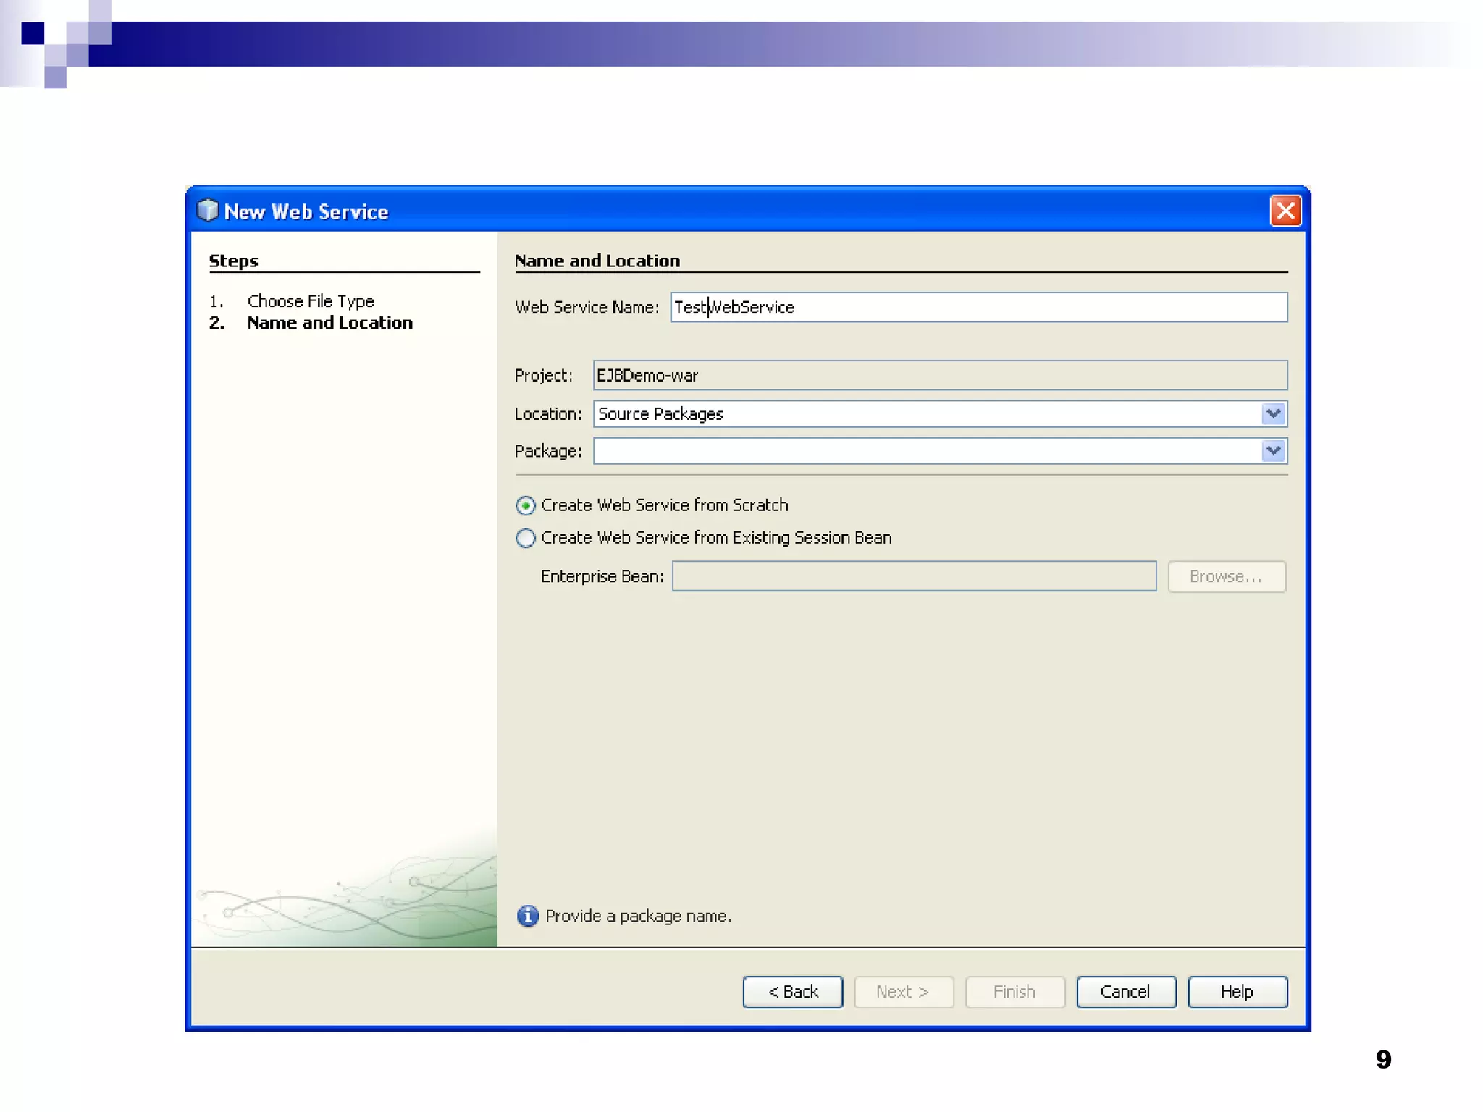Open the Location dropdown arrow

[x=1273, y=413]
